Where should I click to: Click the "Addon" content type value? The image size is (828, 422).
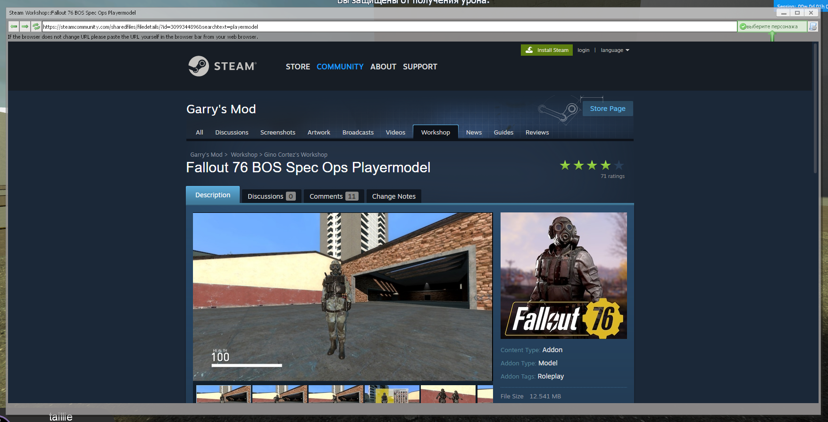click(552, 350)
